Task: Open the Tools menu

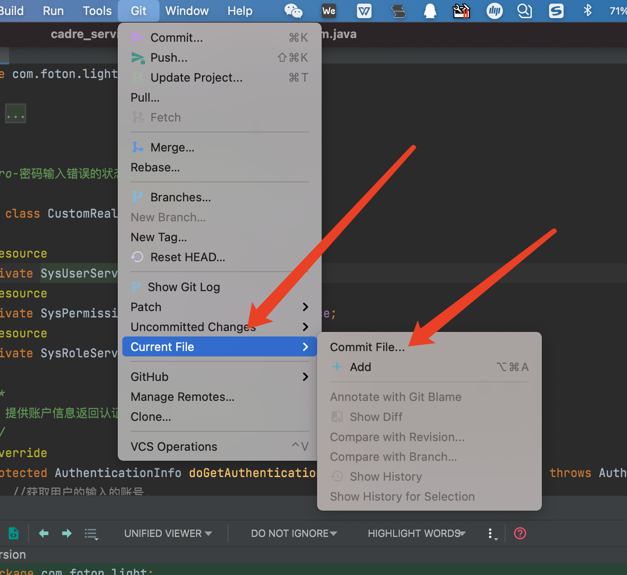Action: (x=97, y=11)
